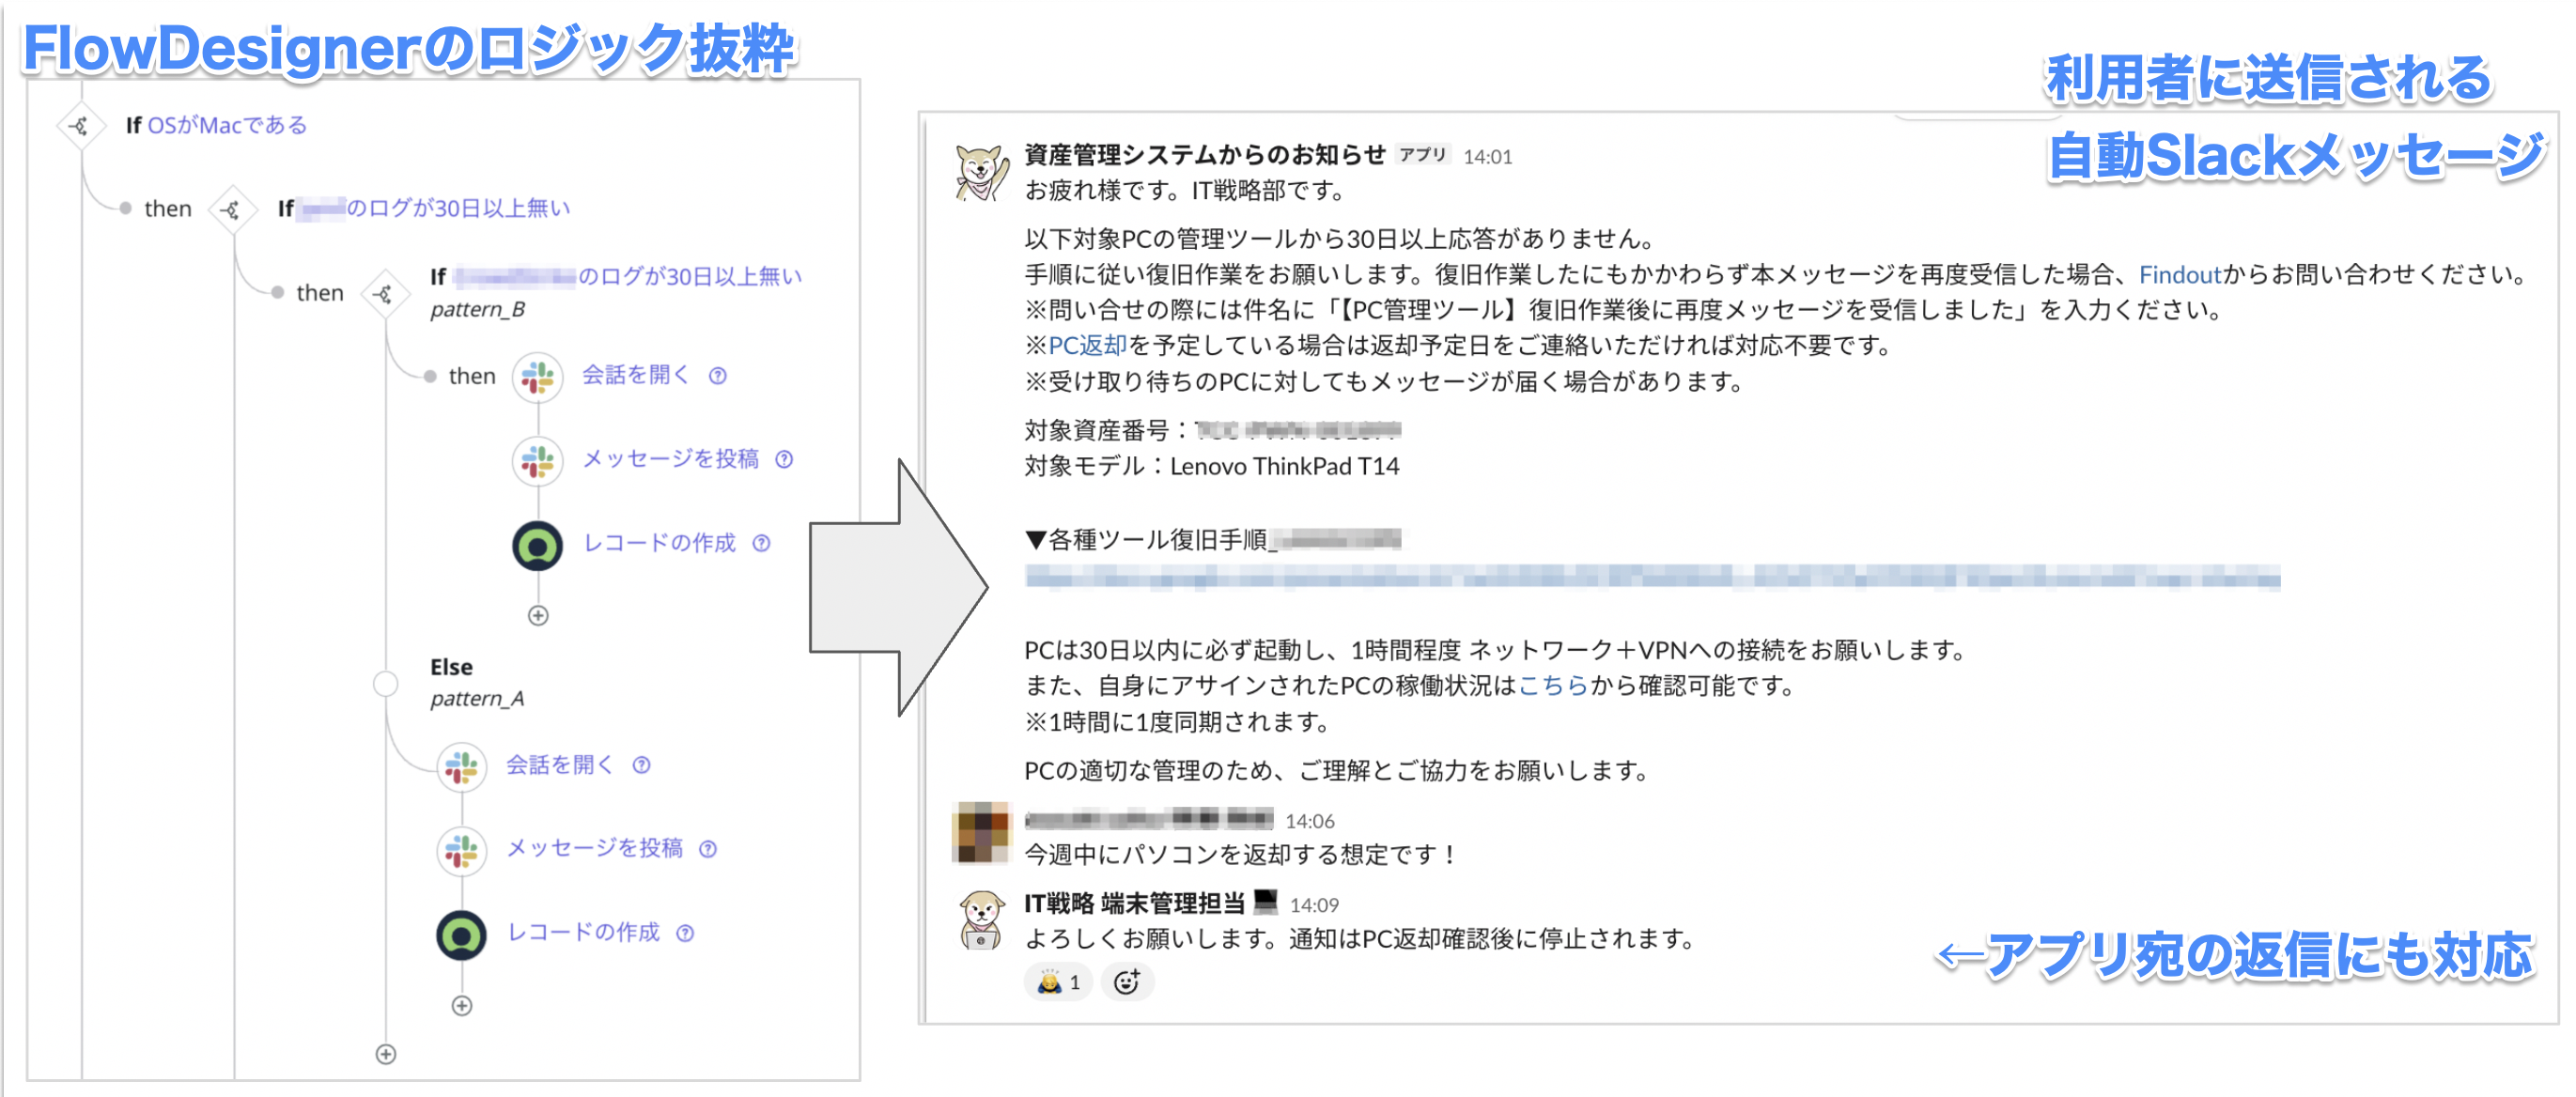Follow the 'こちら' link for PC status
The height and width of the screenshot is (1097, 2576).
coord(1554,686)
